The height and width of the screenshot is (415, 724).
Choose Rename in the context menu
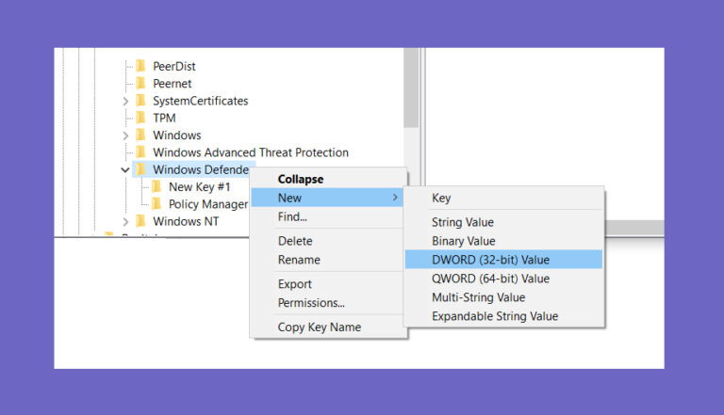click(x=328, y=260)
